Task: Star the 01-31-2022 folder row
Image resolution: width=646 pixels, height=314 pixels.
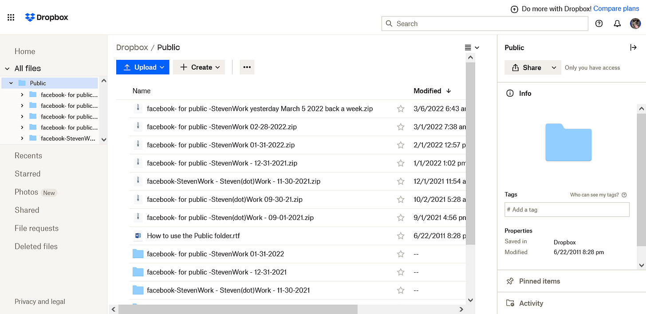Action: coord(401,254)
